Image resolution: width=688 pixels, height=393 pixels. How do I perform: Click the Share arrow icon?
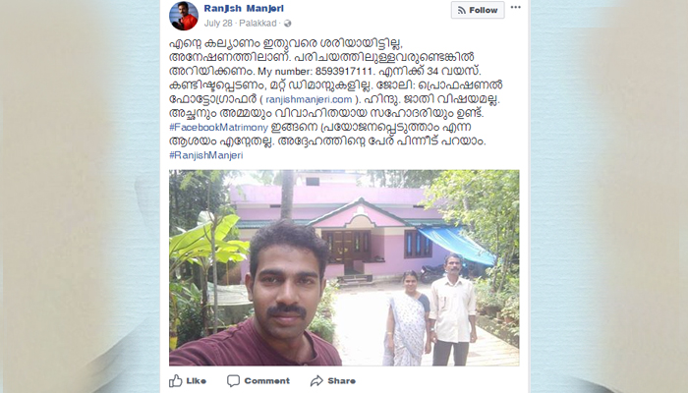click(x=316, y=381)
